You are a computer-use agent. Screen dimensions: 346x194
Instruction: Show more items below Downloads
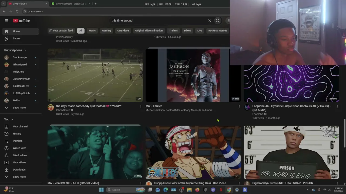21,177
